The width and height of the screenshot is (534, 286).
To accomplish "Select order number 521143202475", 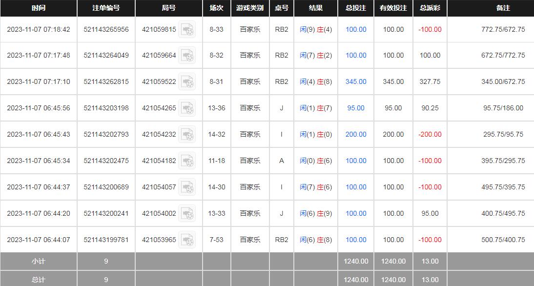I will [x=106, y=161].
